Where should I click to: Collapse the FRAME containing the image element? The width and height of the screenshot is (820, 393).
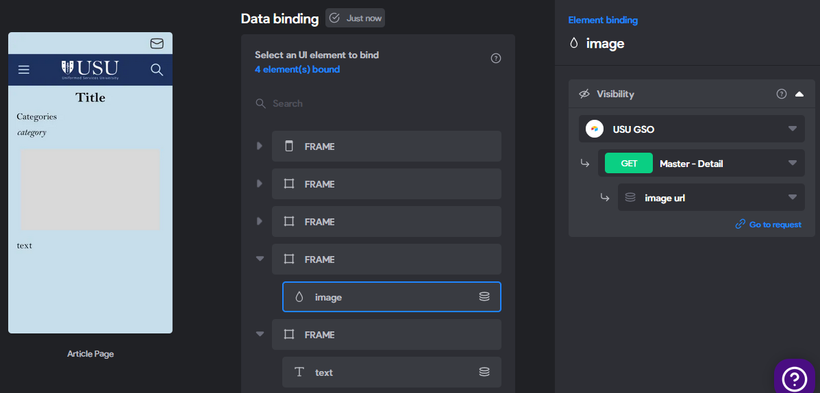260,258
